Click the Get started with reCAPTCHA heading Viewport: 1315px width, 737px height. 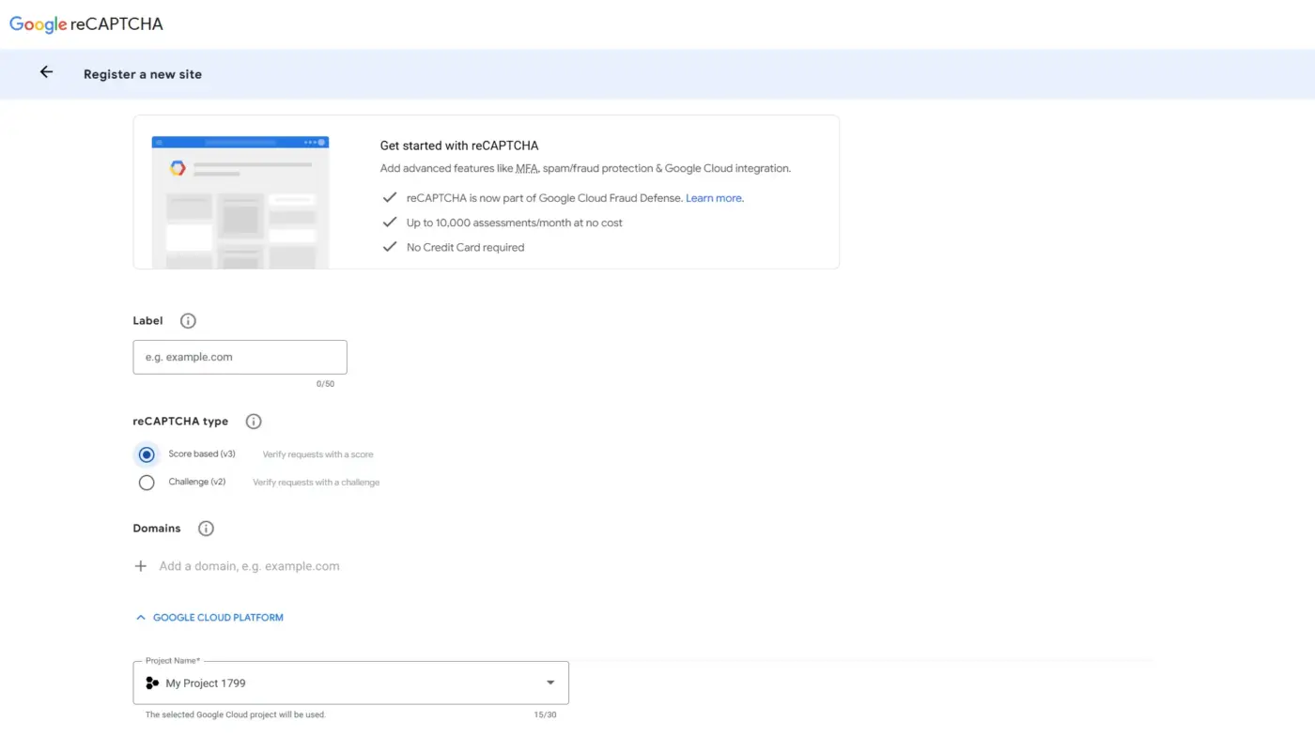click(459, 146)
